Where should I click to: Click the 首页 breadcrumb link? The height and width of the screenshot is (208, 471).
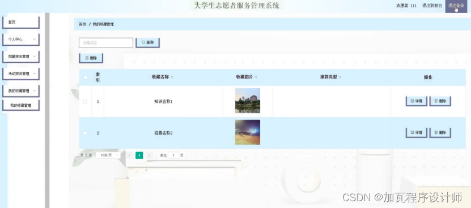83,24
